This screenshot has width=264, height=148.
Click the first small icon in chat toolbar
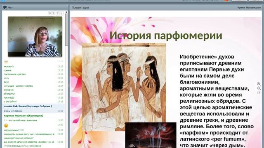click(x=50, y=13)
